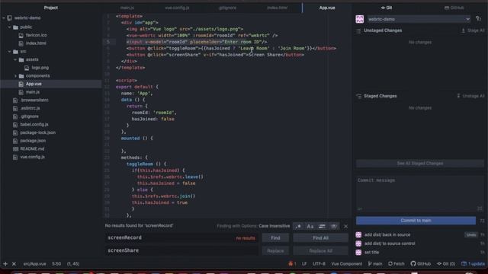The height and width of the screenshot is (274, 488).
Task: Open the webrtc-demo repository dropdown
Action: (419, 19)
